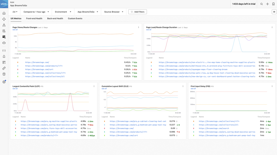Open the Source: Browser dropdown

pyautogui.click(x=113, y=12)
